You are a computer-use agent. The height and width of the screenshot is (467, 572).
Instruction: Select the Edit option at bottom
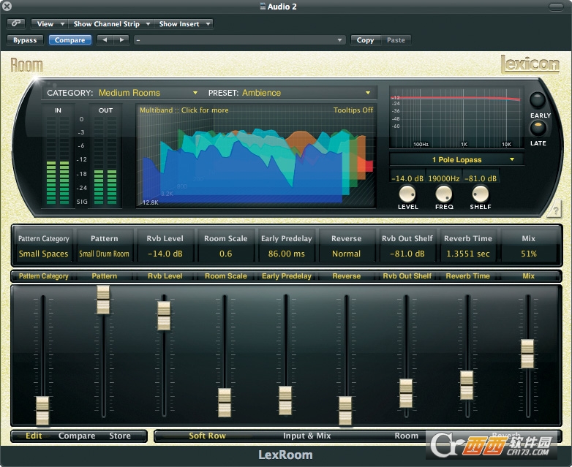[x=34, y=436]
